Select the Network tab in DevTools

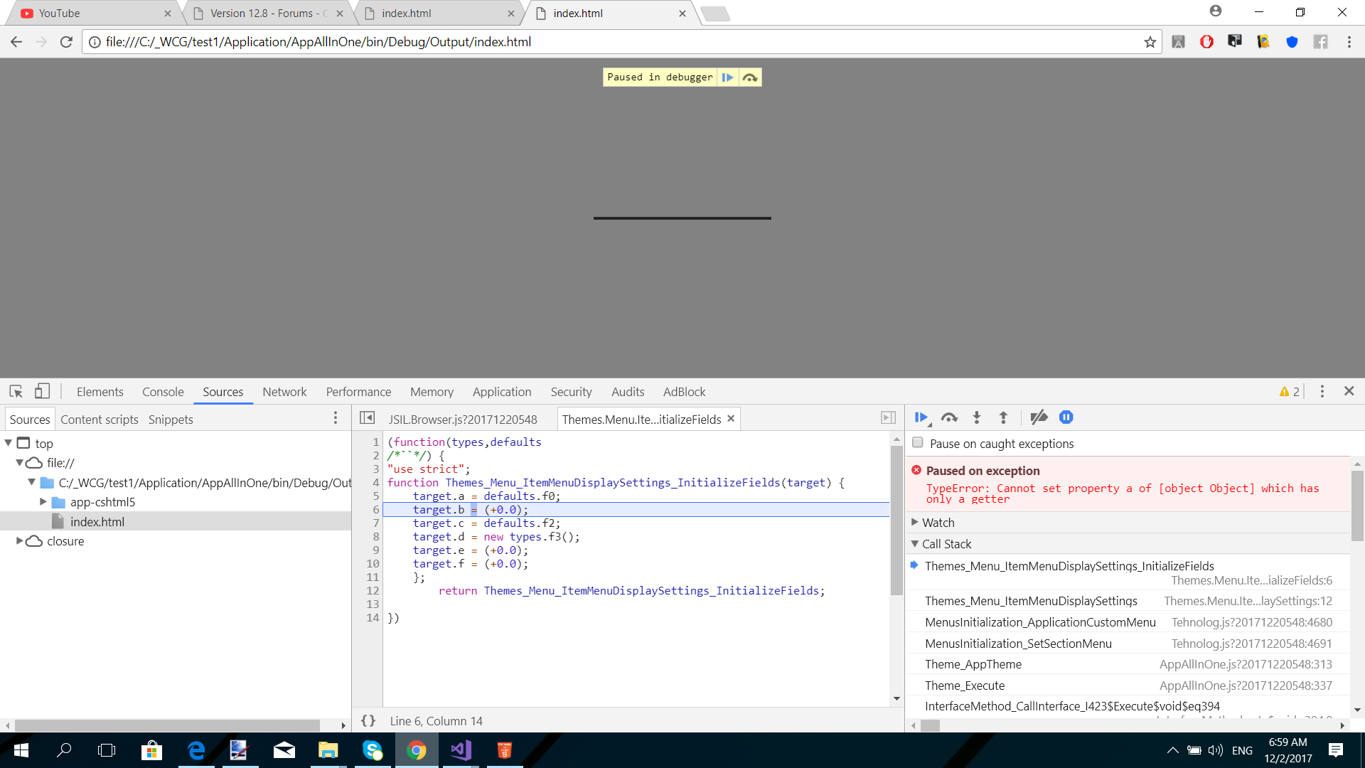click(x=285, y=392)
